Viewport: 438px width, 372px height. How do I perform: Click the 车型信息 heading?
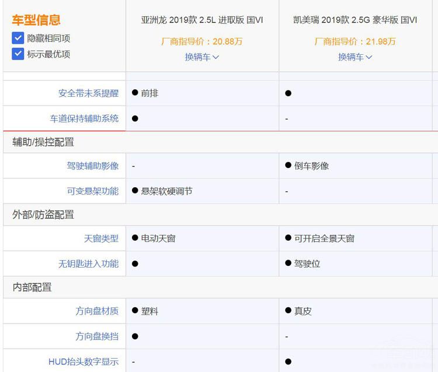(x=36, y=20)
